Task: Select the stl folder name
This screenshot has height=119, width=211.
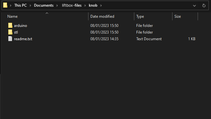Action: click(16, 32)
